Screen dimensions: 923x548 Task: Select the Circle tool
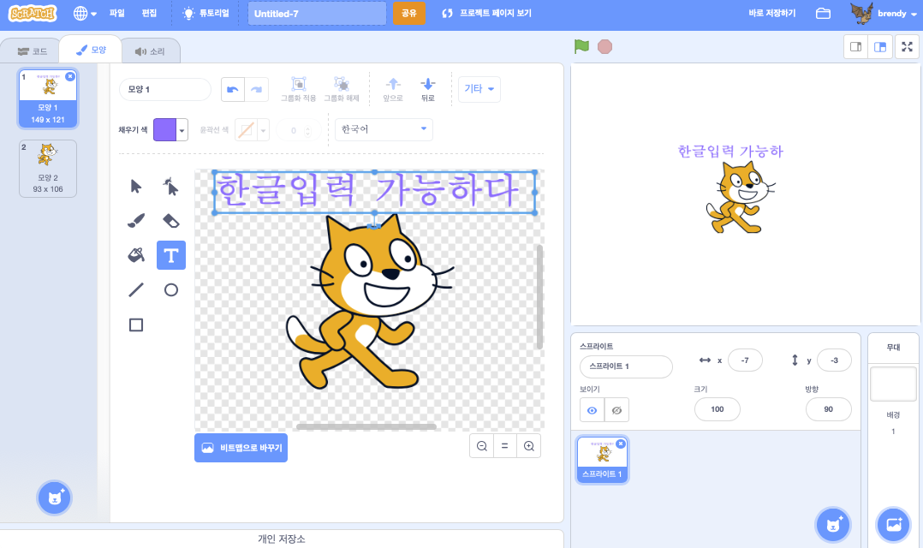click(170, 289)
